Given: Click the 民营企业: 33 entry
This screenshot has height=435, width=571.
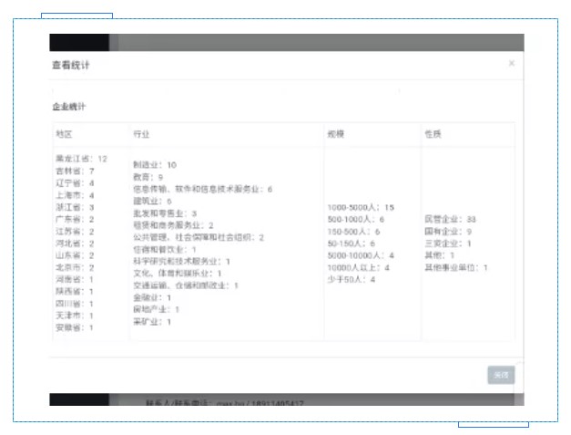Looking at the screenshot, I should [x=450, y=220].
